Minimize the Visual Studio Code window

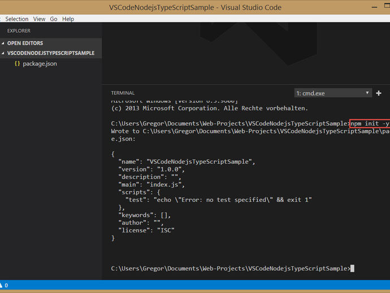(374, 7)
